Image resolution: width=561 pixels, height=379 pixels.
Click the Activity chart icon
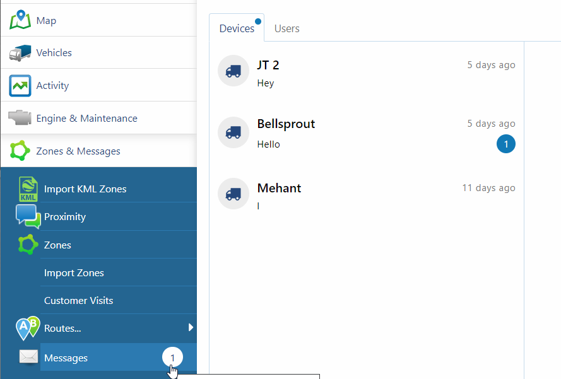[x=20, y=86]
